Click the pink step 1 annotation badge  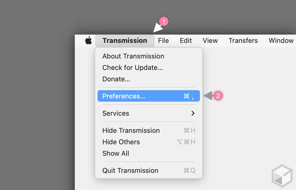point(164,21)
